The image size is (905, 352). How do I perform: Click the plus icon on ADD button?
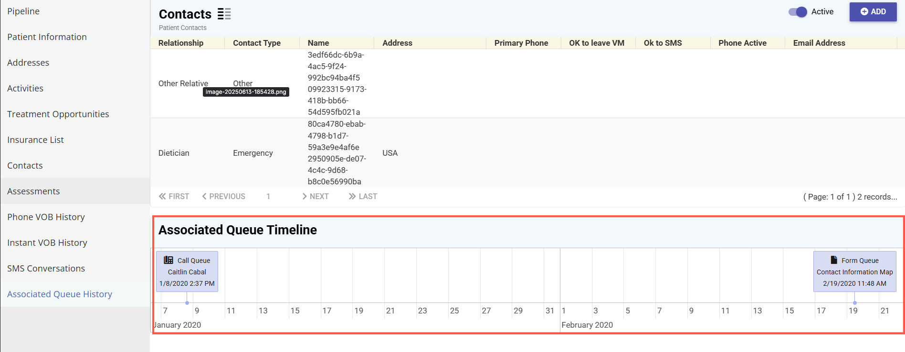tap(864, 12)
